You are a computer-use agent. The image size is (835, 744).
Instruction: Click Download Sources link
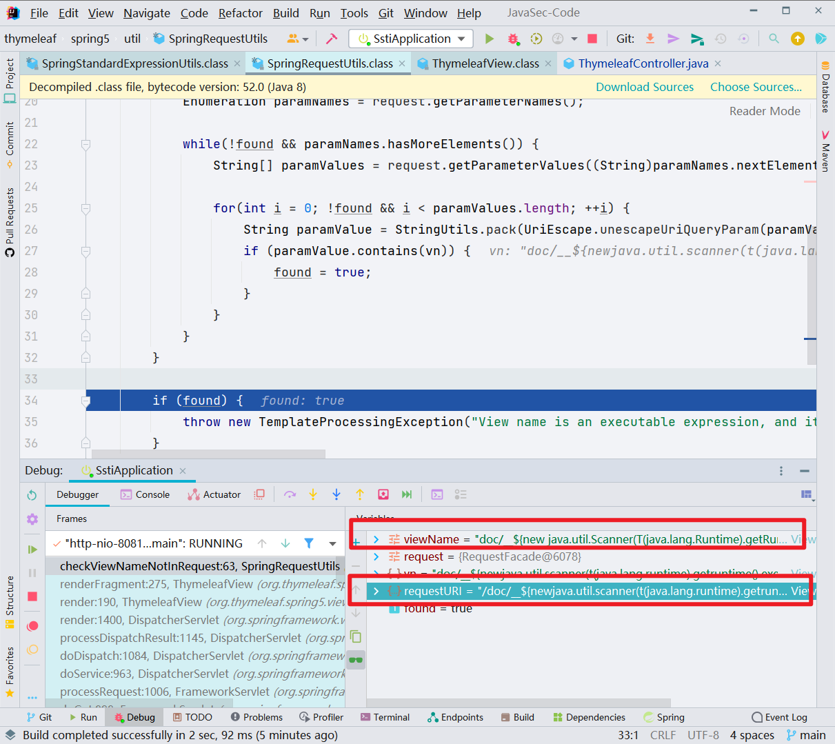click(x=645, y=87)
